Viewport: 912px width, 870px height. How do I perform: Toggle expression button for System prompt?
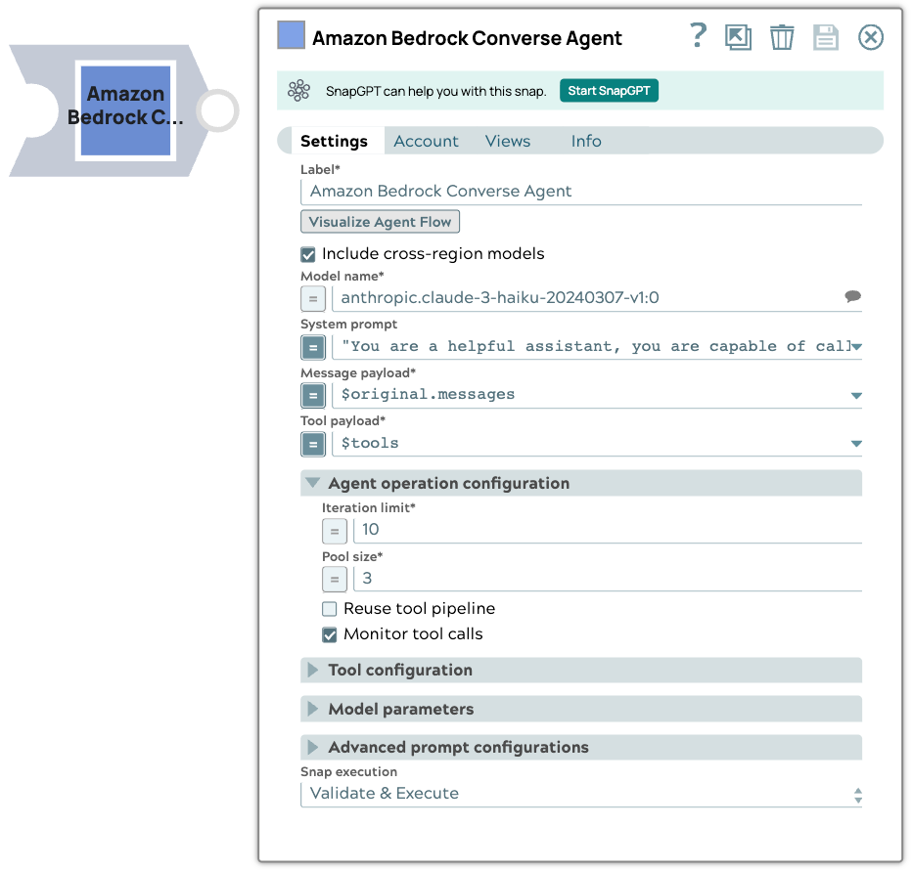coord(313,347)
